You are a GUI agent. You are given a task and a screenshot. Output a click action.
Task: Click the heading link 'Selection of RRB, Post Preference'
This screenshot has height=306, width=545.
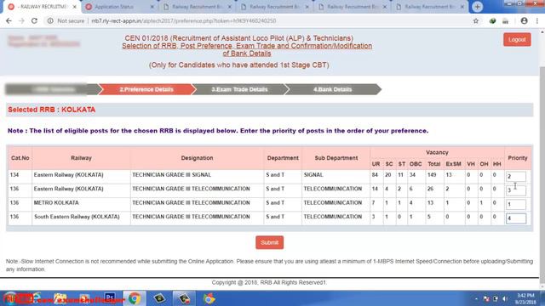(247, 49)
